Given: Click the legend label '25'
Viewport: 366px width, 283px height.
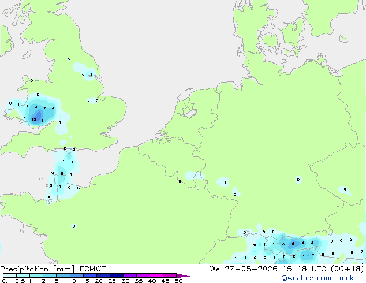Looking at the screenshot, I should [x=112, y=281].
